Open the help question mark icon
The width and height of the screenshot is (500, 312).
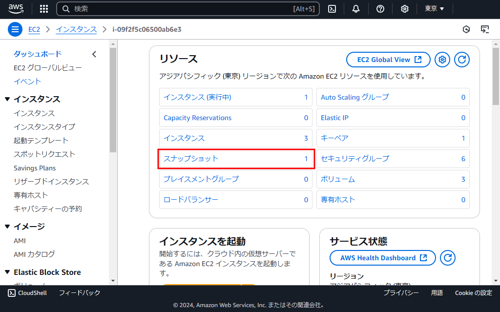(380, 9)
